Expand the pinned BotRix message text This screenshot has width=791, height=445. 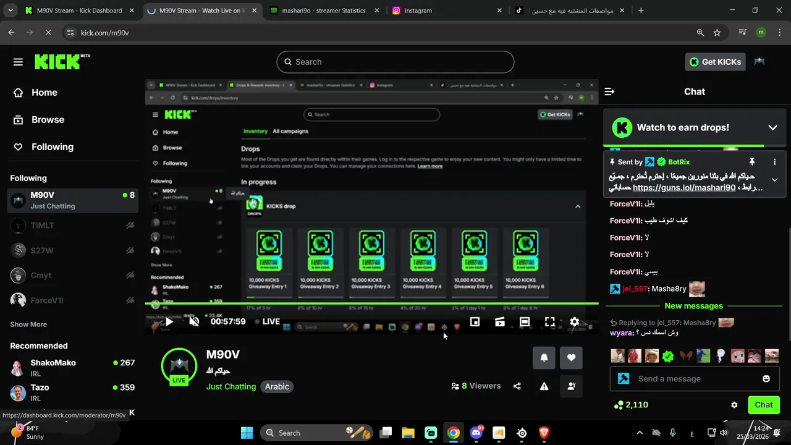(x=774, y=180)
